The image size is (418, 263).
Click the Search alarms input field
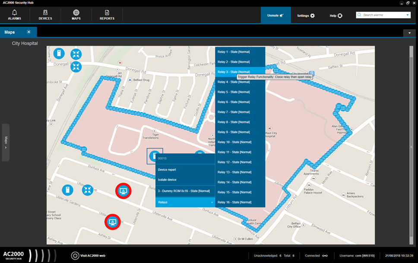[x=383, y=15]
